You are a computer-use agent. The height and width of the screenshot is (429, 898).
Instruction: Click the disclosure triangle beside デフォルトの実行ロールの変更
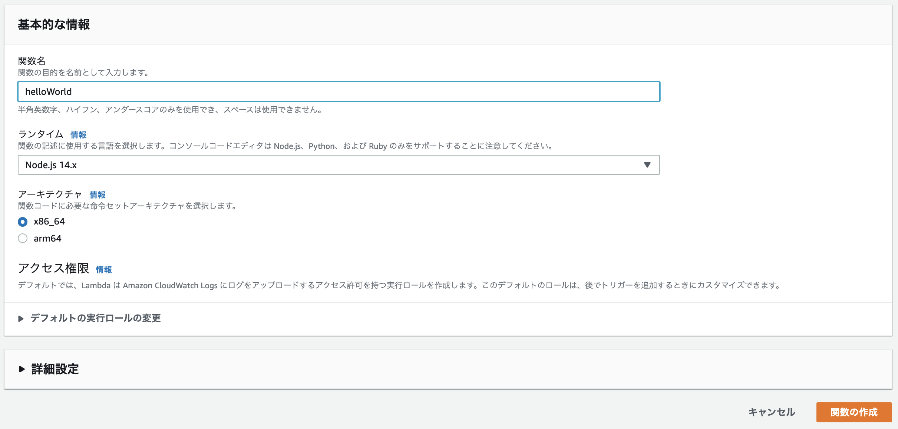point(21,318)
